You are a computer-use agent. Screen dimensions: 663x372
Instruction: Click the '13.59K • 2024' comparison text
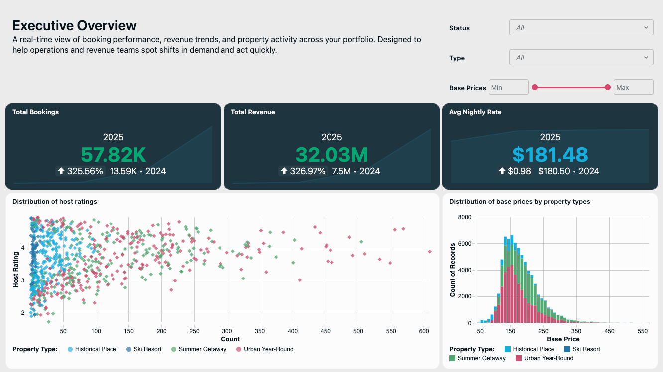point(138,171)
